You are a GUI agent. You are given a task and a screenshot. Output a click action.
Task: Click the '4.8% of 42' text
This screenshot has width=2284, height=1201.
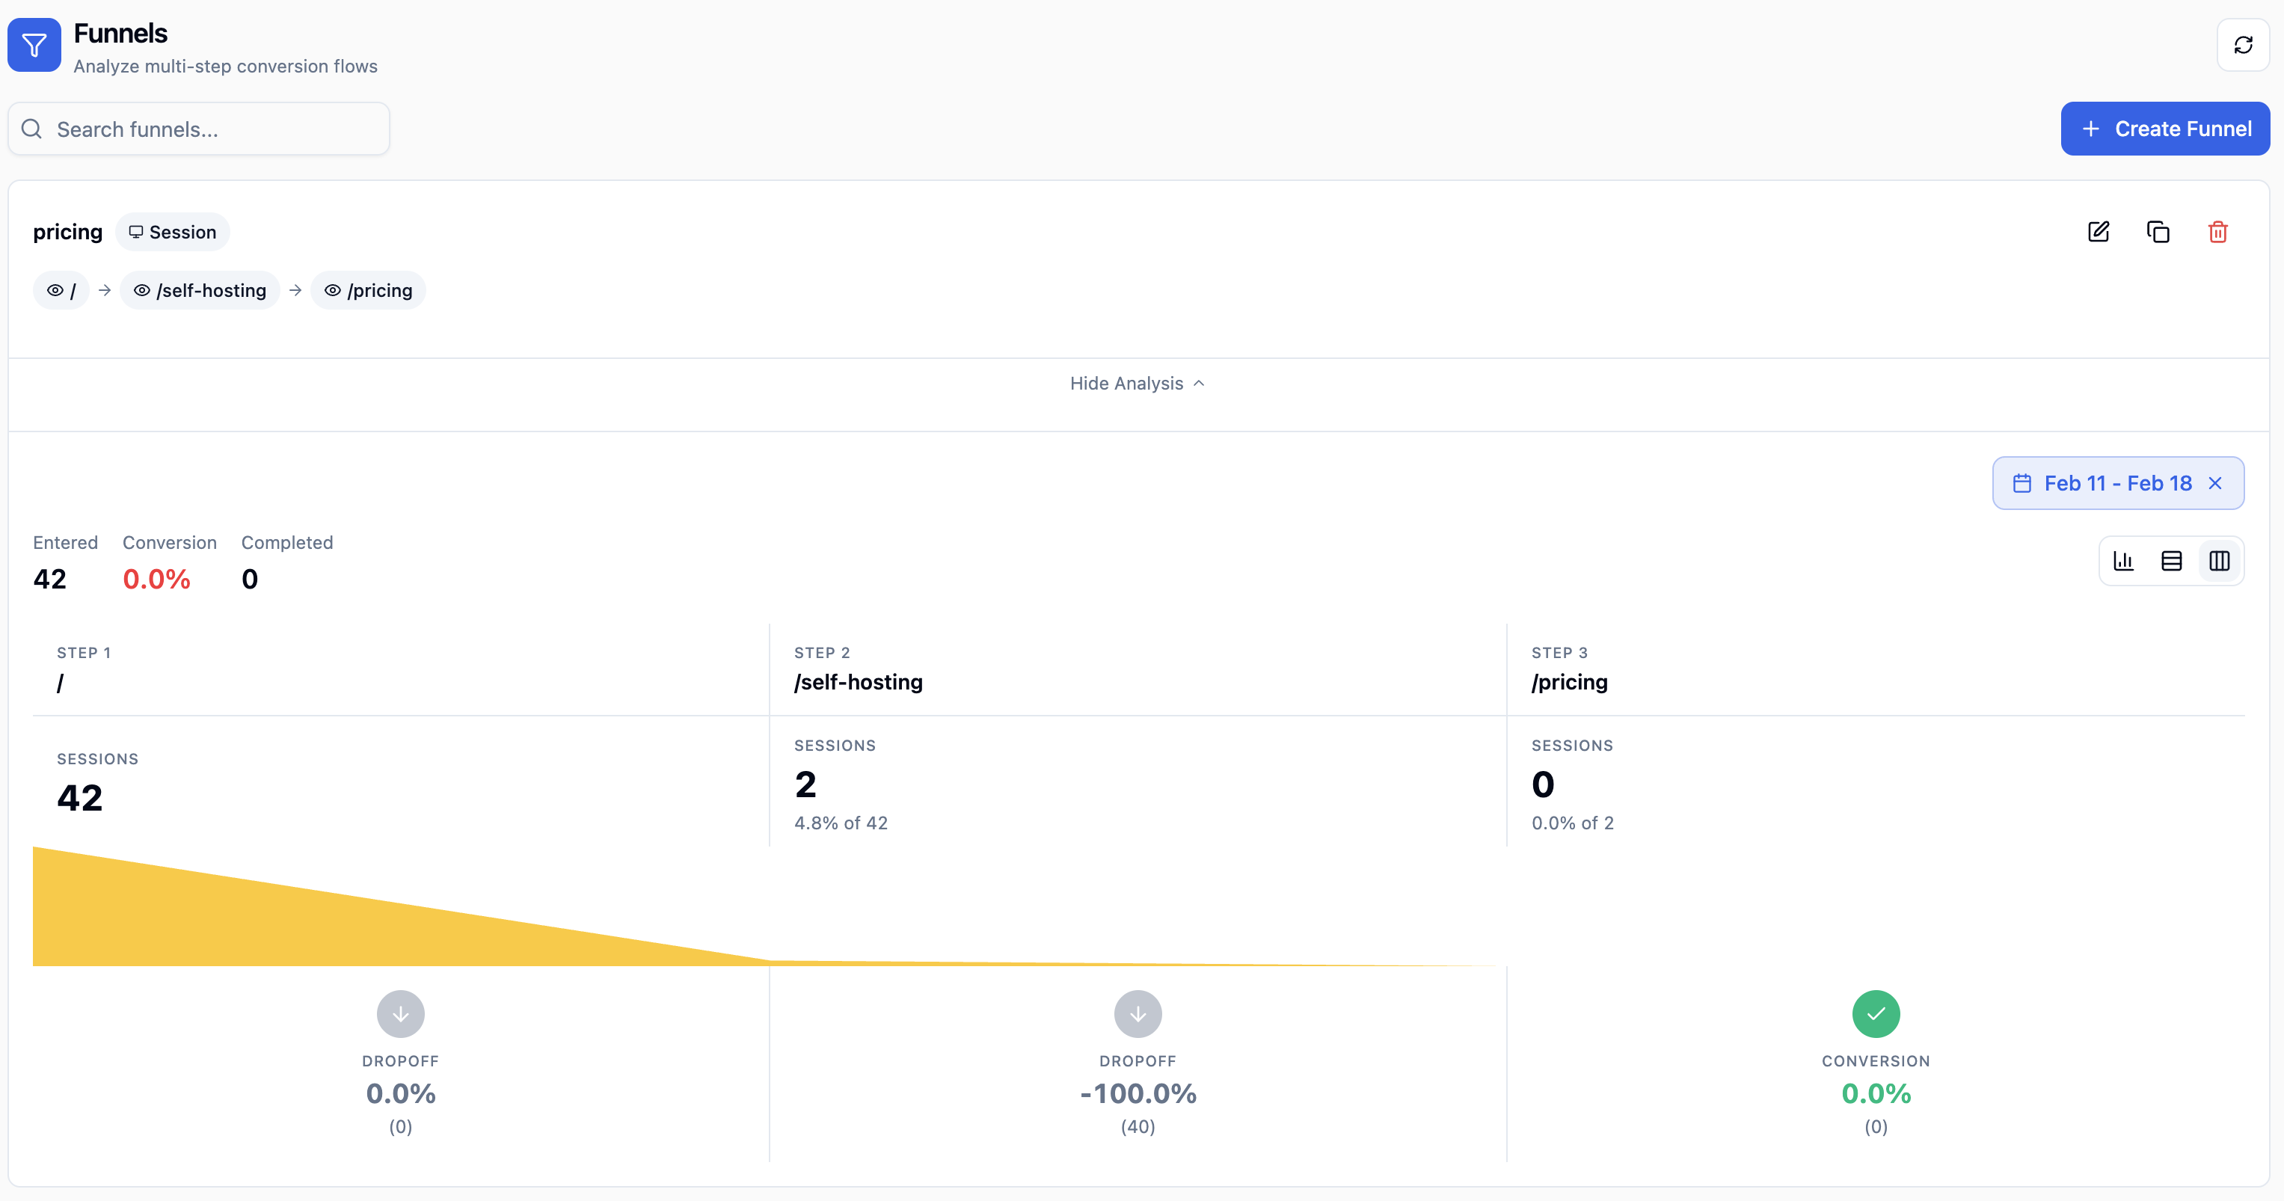tap(841, 823)
